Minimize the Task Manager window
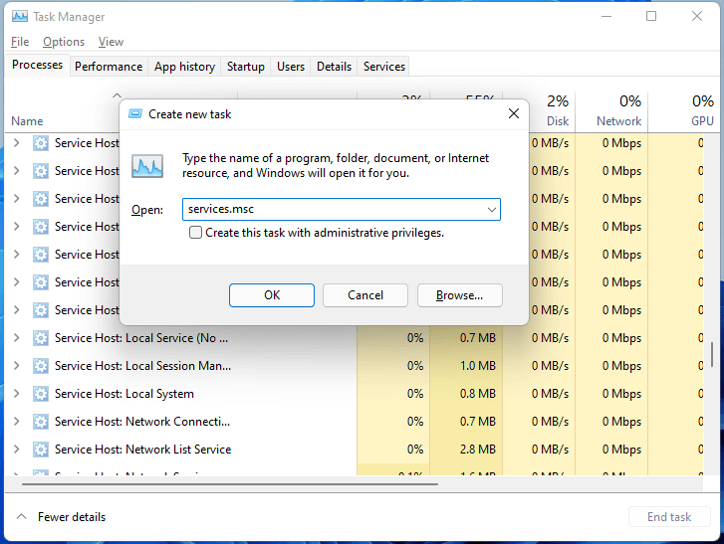The image size is (724, 544). click(x=606, y=17)
